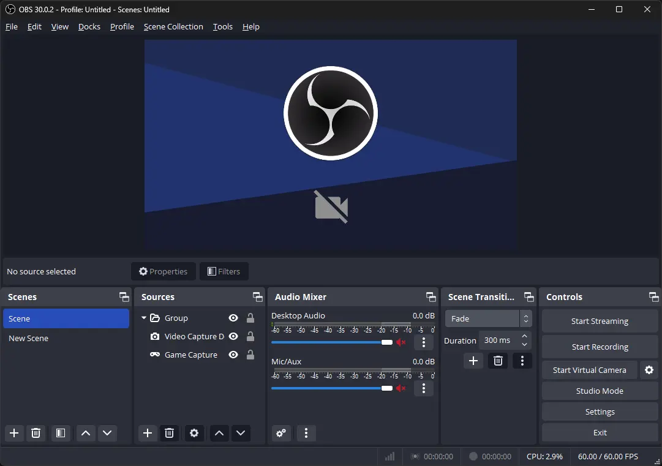
Task: Delete selected source using the trash icon
Action: click(169, 433)
